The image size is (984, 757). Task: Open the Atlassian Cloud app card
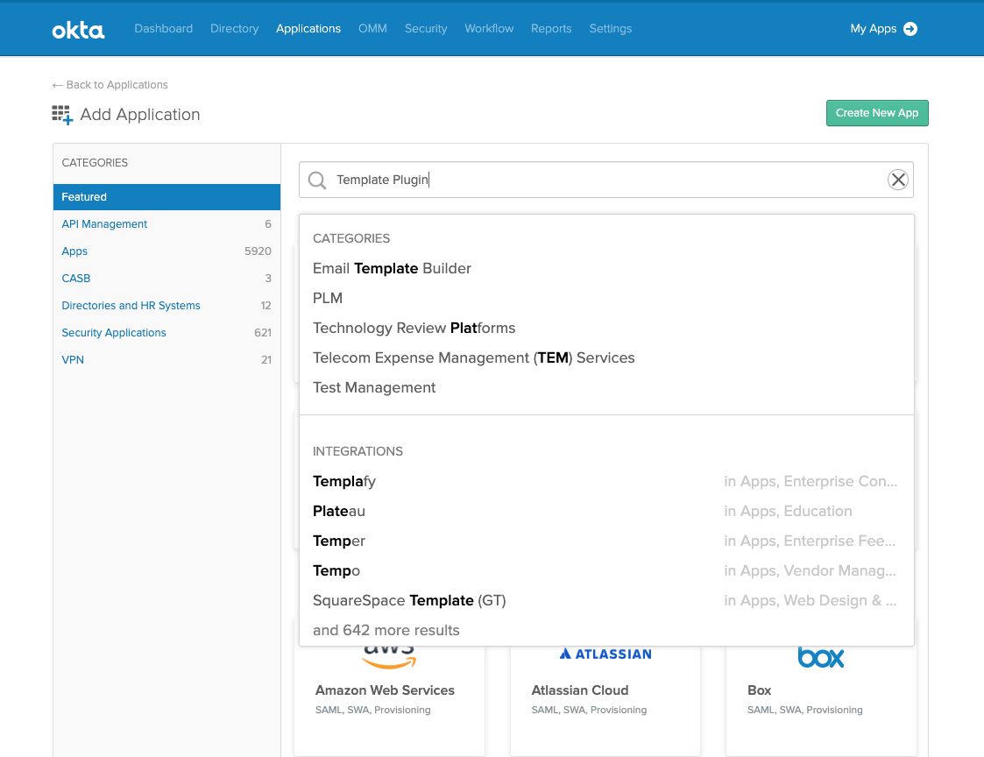(605, 700)
